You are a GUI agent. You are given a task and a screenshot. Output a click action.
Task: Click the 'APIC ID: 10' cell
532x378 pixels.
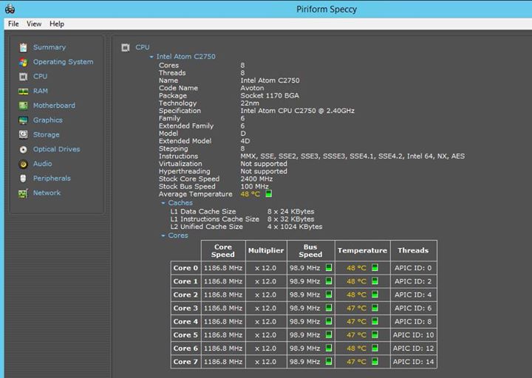(413, 335)
